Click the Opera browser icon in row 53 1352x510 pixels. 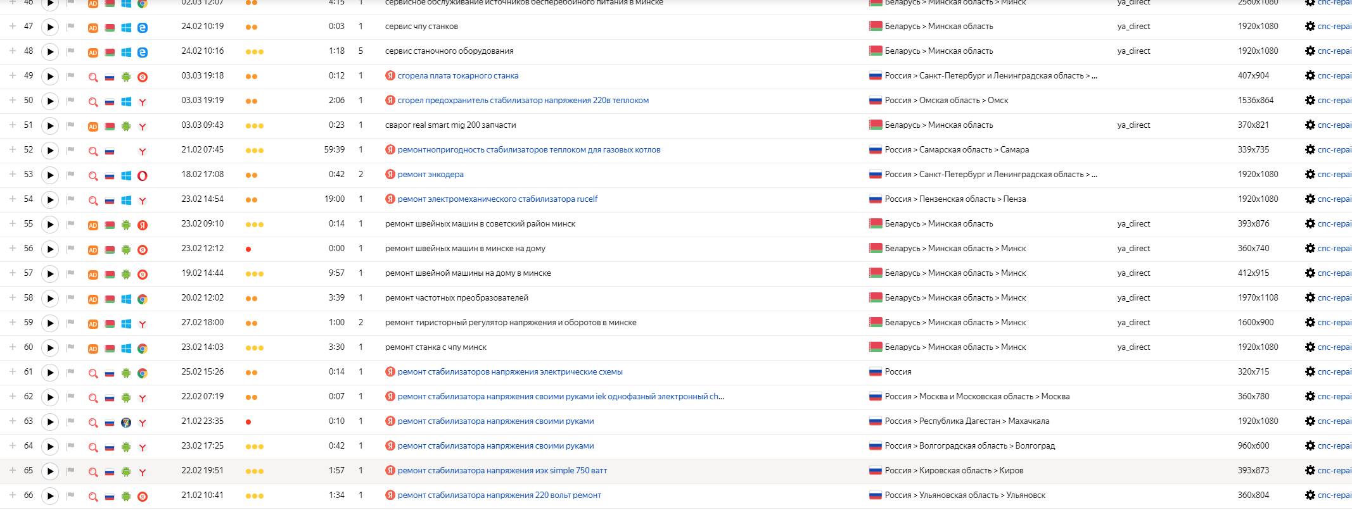pos(143,175)
